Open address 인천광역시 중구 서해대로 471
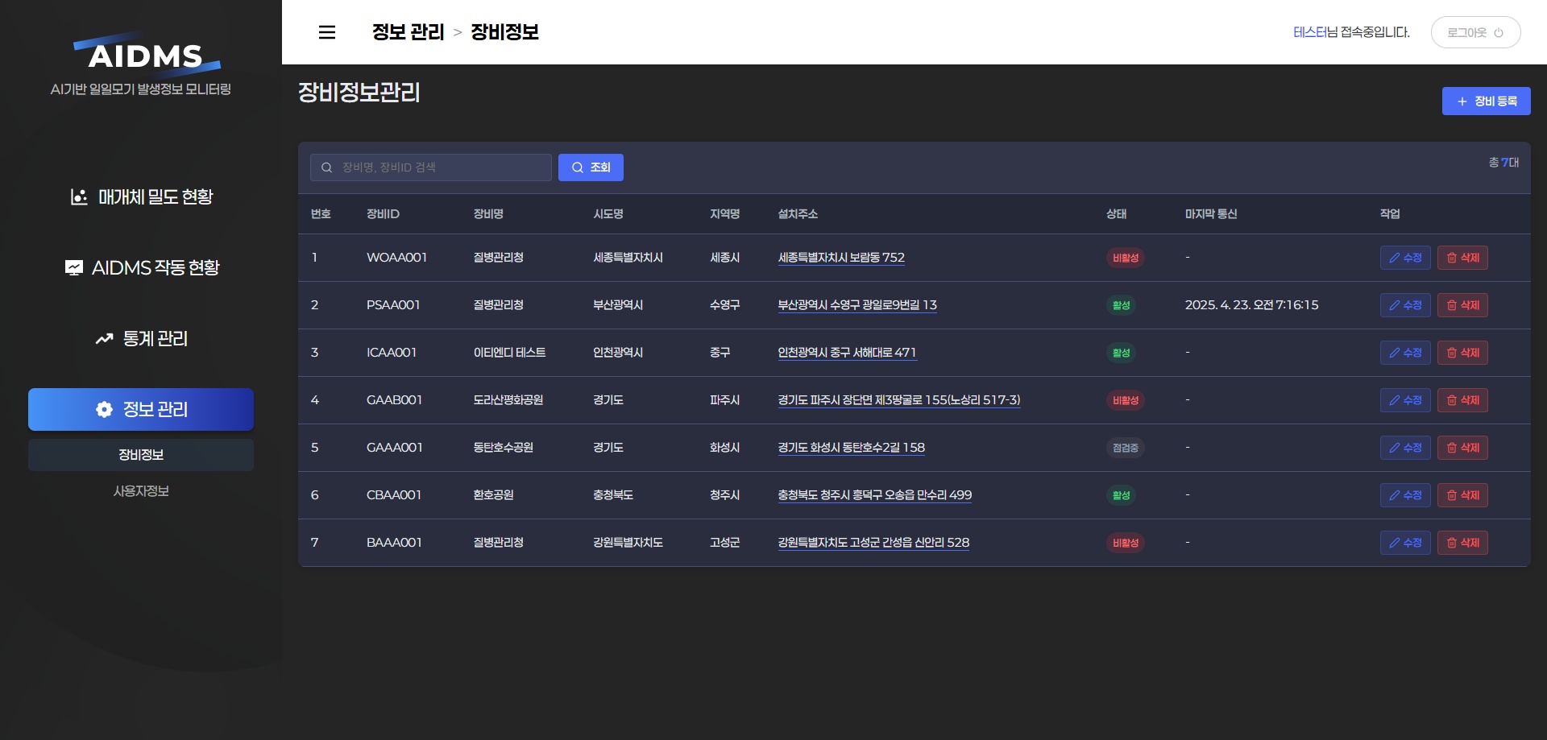The image size is (1547, 740). pyautogui.click(x=847, y=353)
